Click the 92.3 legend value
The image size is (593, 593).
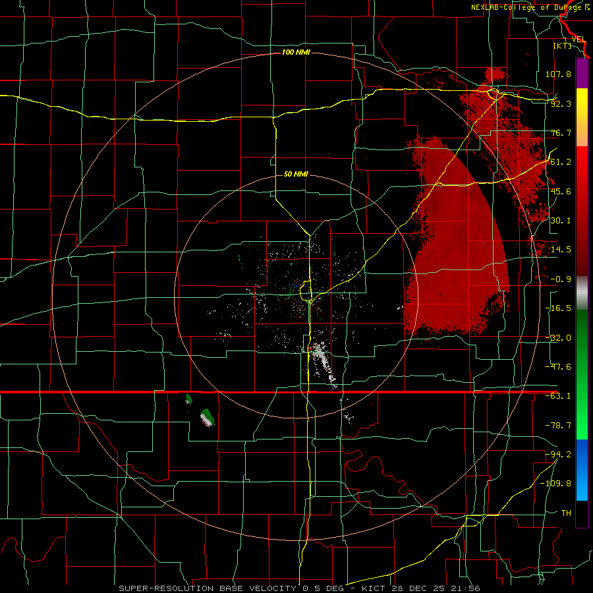(x=561, y=103)
